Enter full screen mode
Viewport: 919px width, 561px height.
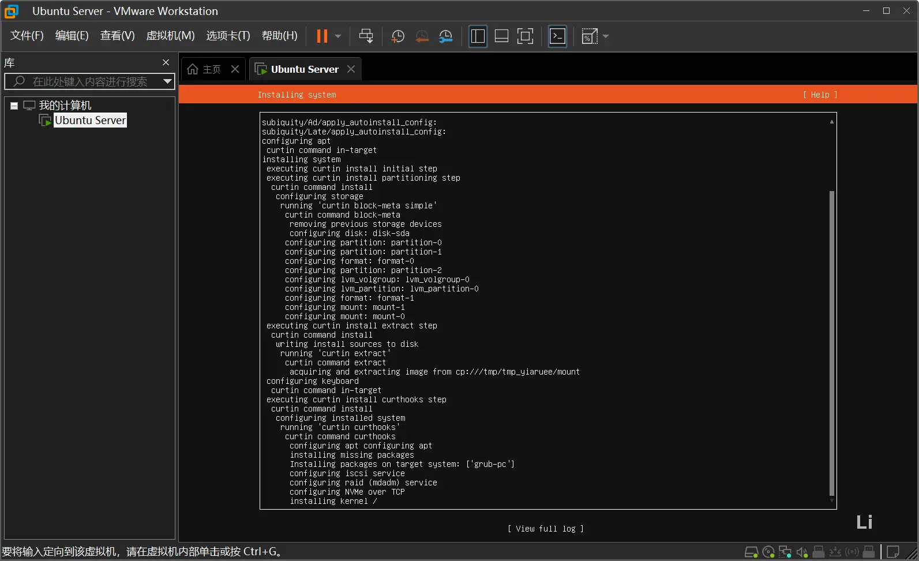pyautogui.click(x=525, y=36)
